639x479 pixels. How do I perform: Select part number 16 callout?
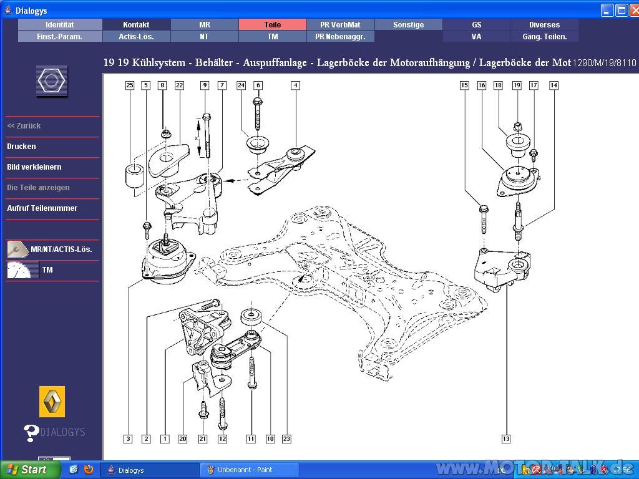click(x=482, y=85)
